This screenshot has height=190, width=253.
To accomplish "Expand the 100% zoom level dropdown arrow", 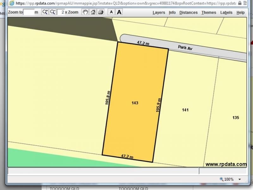I will tap(240, 179).
